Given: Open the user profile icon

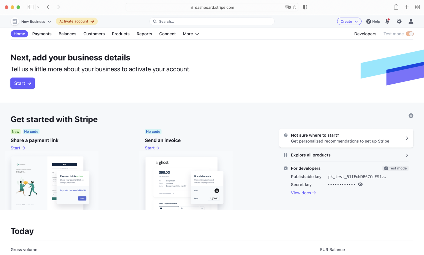Looking at the screenshot, I should (411, 21).
